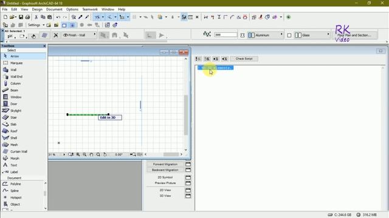Open the zoom percentage popup arrow
The height and width of the screenshot is (218, 389).
pyautogui.click(x=64, y=154)
